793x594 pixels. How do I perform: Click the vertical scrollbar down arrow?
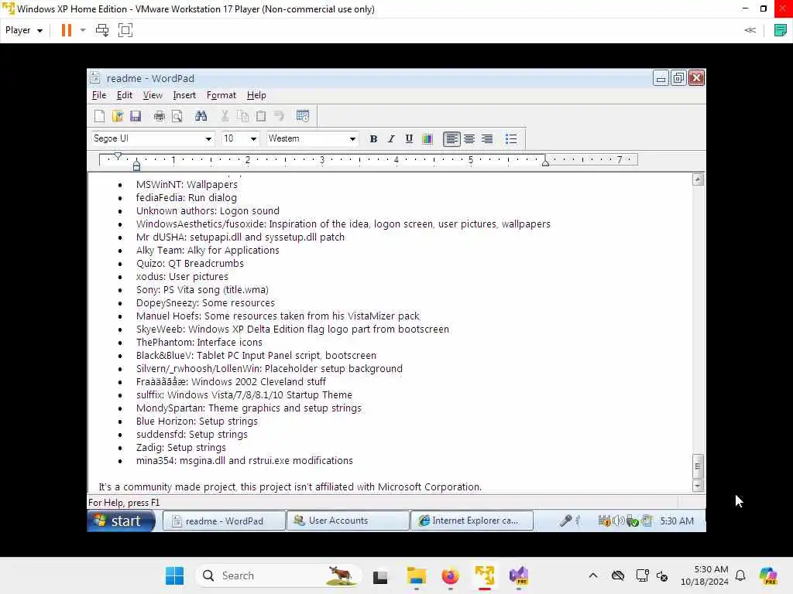698,486
